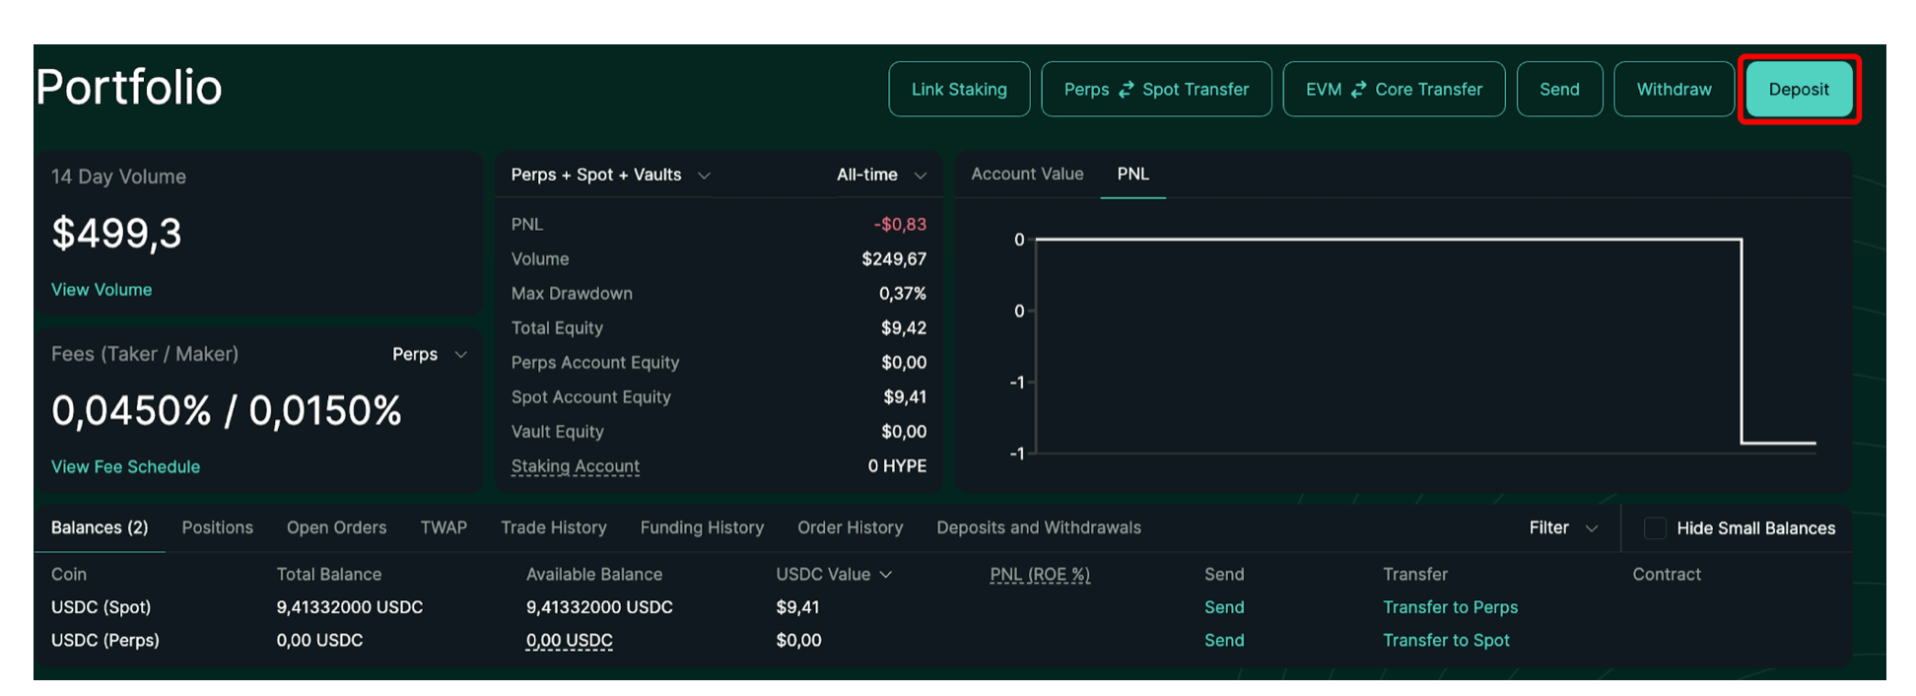Click Transfer to Perps for USDC Spot
The height and width of the screenshot is (696, 1916).
(1449, 608)
